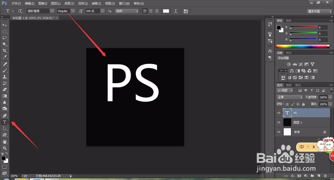Select the Eraser tool
Image resolution: width=334 pixels, height=180 pixels.
pyautogui.click(x=4, y=90)
